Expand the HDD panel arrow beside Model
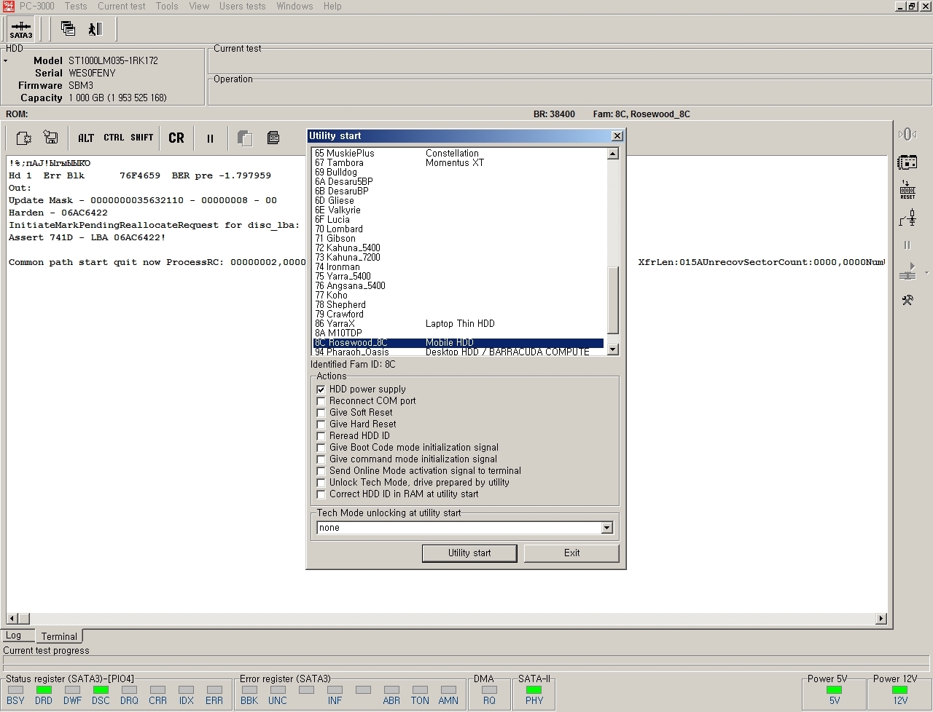Screen dimensions: 933x712 6,61
